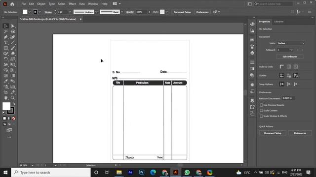The width and height of the screenshot is (316, 177).
Task: Set paint to None swatch
Action: pos(14,118)
